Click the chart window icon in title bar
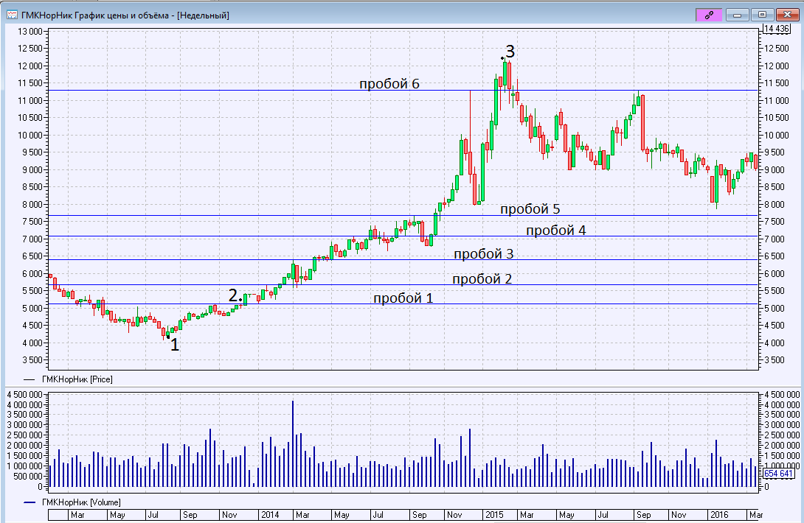804x523 pixels. pyautogui.click(x=13, y=15)
